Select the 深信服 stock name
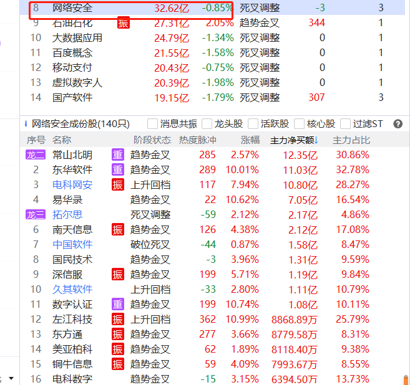The width and height of the screenshot is (410, 385). click(67, 275)
